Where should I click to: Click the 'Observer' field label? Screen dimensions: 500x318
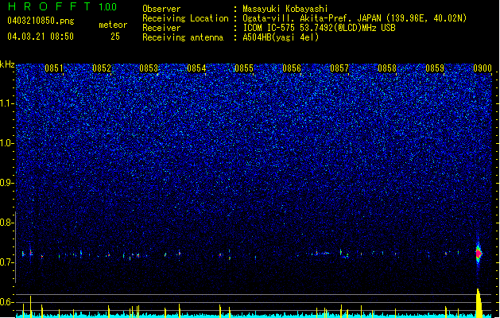[161, 9]
